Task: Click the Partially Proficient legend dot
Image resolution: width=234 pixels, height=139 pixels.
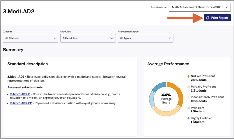Action: tap(188, 87)
